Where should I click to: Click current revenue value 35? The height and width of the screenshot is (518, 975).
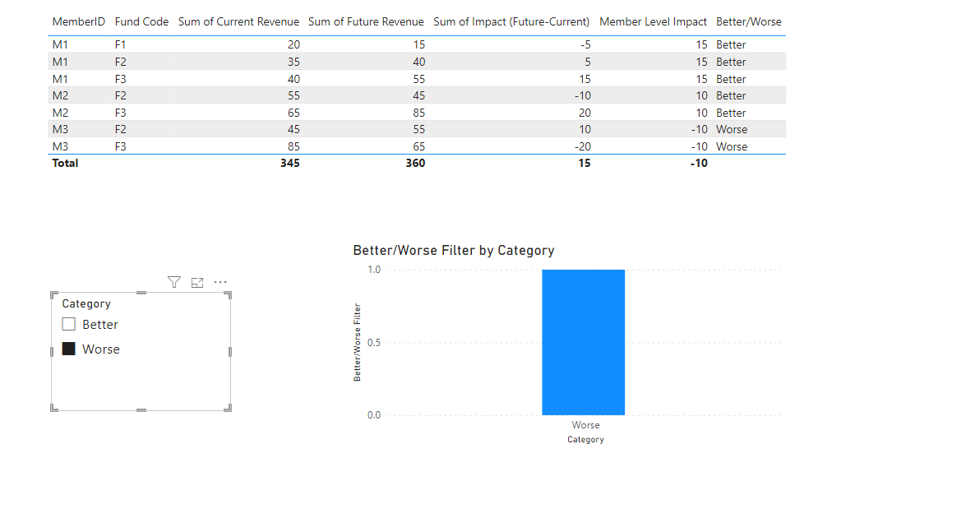tap(293, 62)
